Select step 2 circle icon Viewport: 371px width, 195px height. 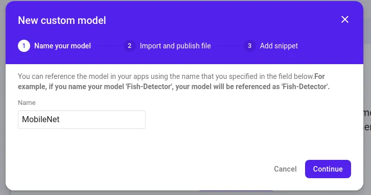point(129,46)
